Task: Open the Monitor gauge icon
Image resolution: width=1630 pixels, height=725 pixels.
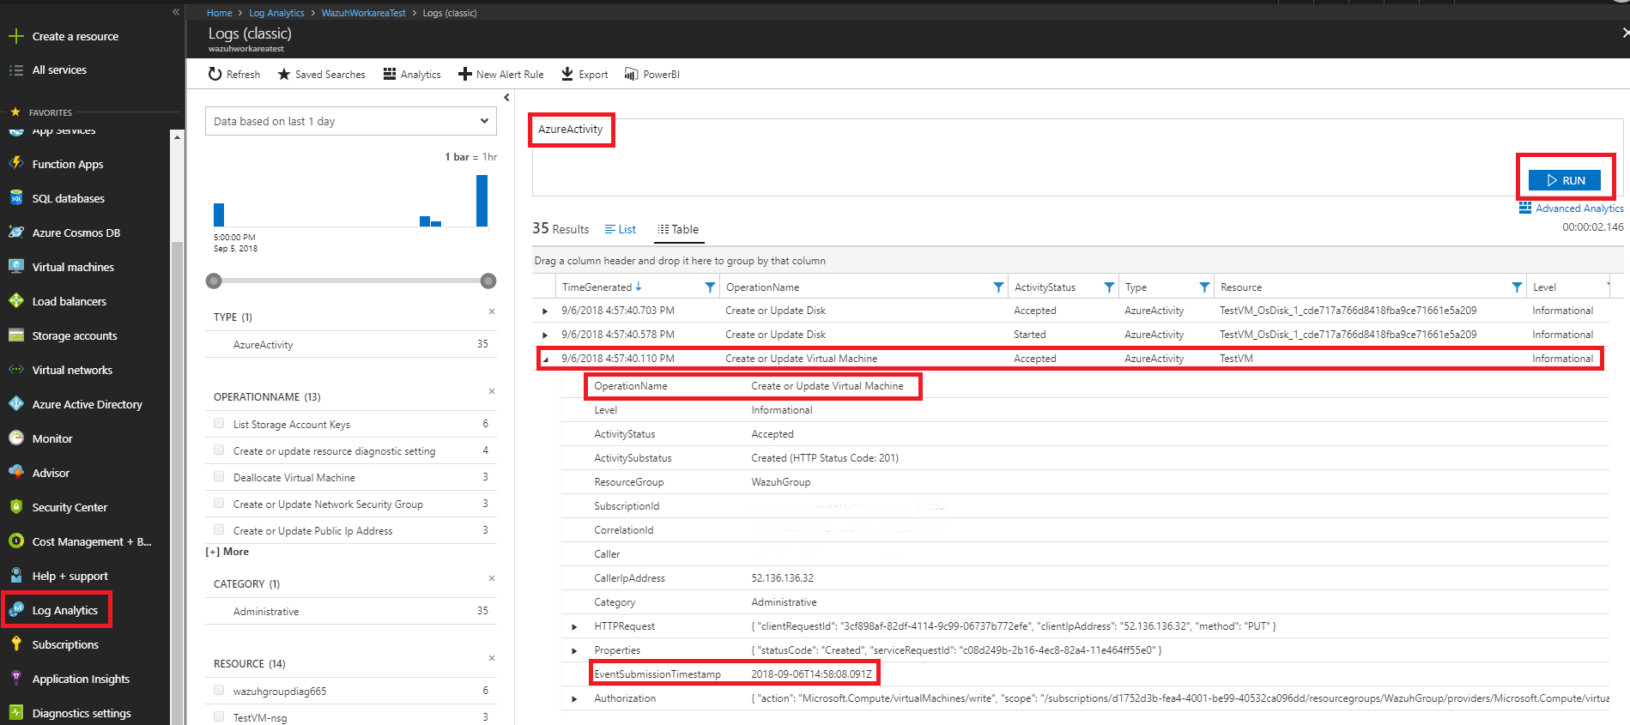Action: (15, 438)
